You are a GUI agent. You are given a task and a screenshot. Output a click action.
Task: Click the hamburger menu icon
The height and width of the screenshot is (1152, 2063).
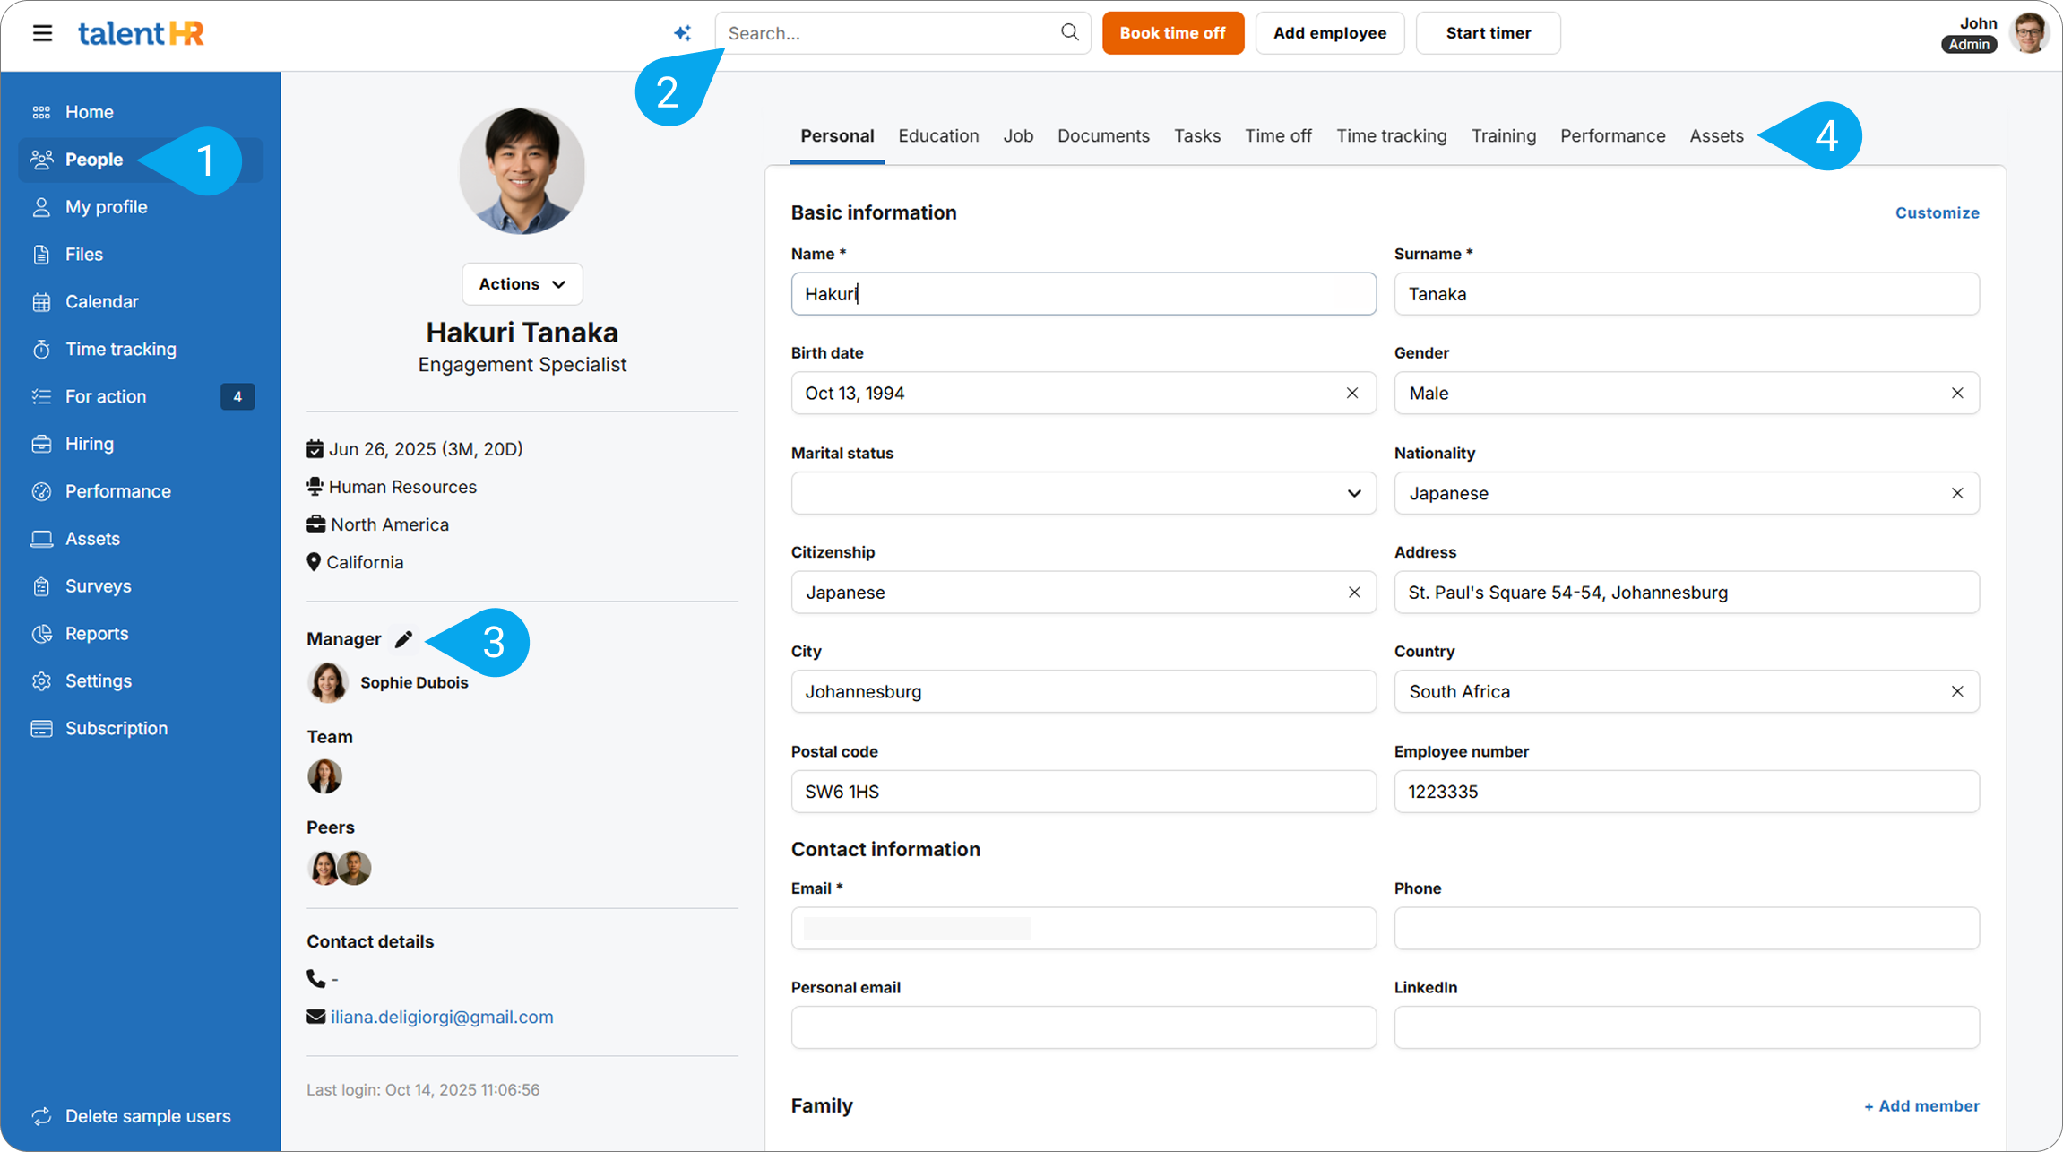click(42, 33)
